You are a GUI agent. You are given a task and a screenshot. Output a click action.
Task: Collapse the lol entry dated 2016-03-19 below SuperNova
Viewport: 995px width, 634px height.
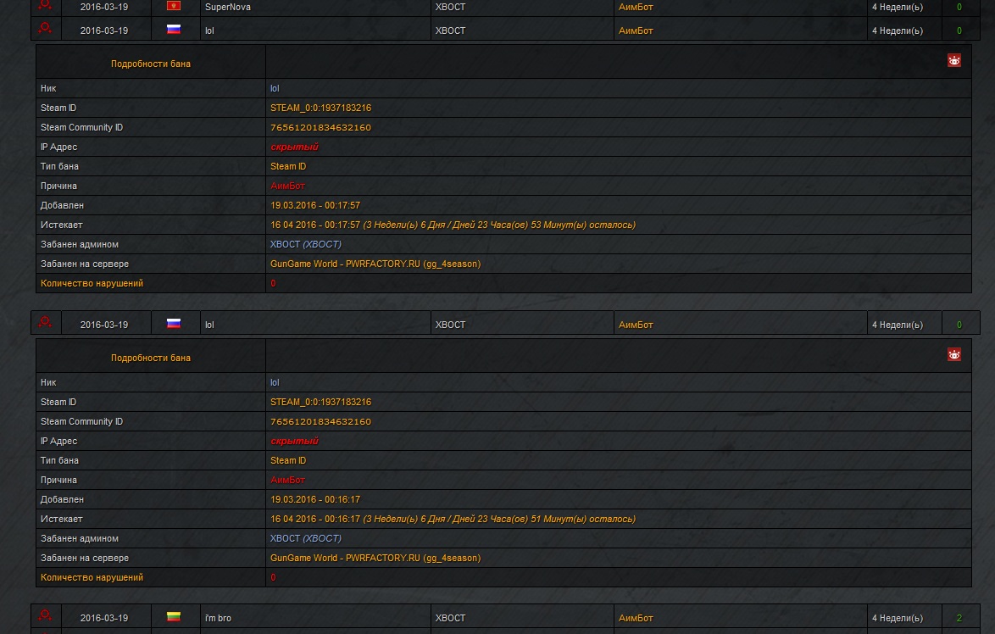coord(209,31)
